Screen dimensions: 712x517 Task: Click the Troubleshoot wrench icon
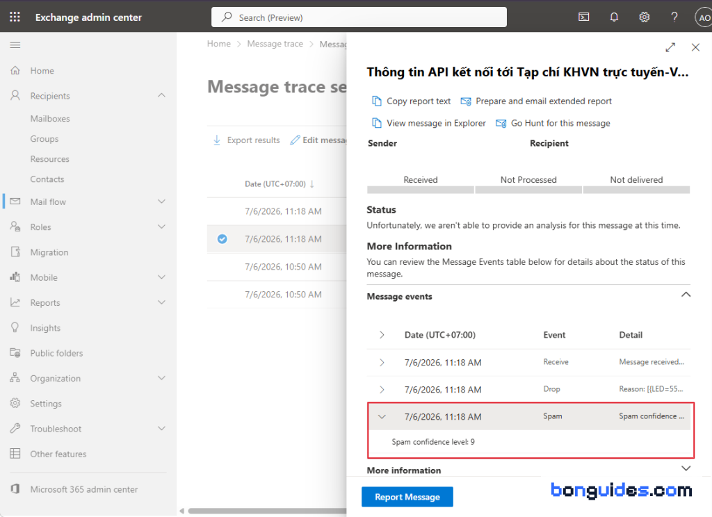click(x=15, y=428)
